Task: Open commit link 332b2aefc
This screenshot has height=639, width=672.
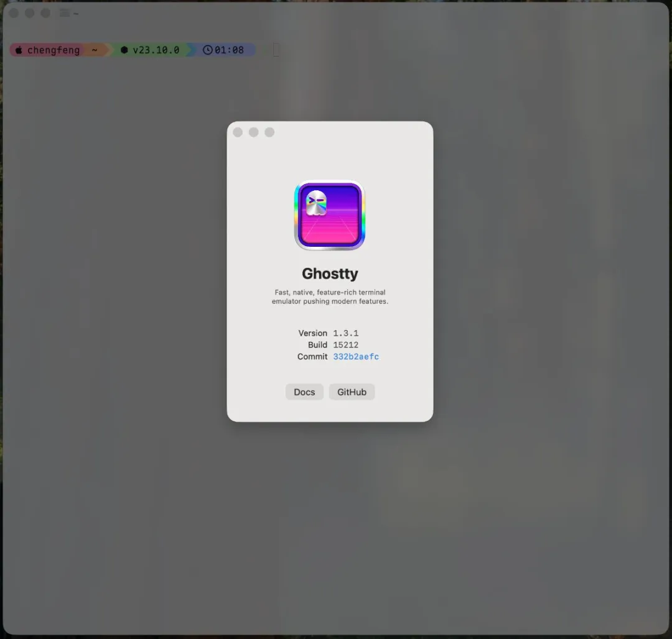Action: click(x=356, y=357)
